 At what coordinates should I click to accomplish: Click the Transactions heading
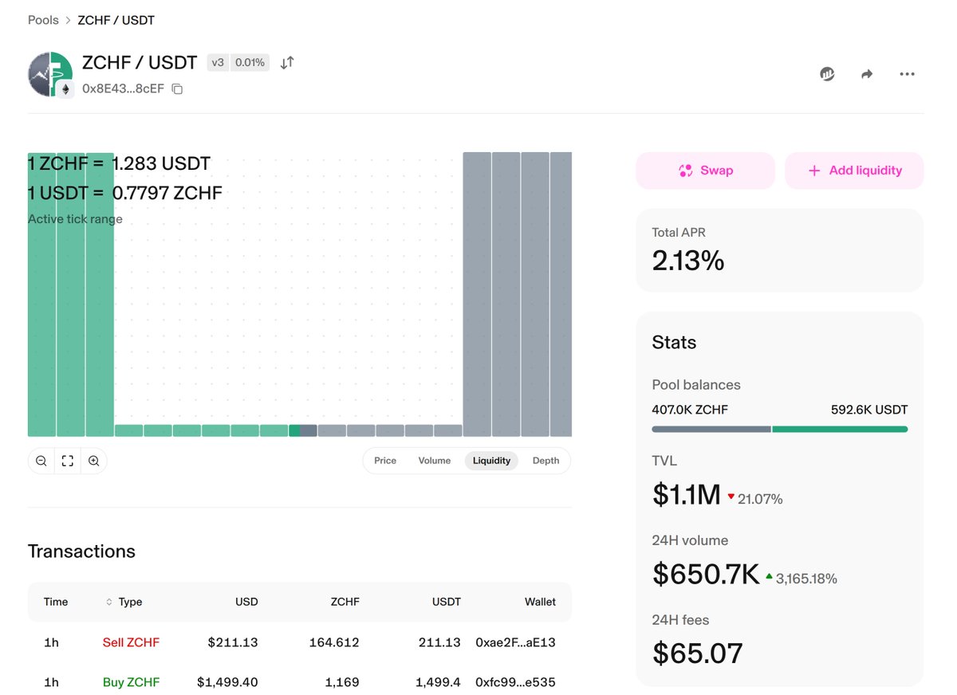[81, 552]
